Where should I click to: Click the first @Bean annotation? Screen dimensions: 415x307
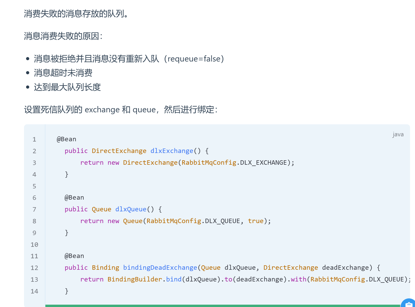[x=67, y=139]
